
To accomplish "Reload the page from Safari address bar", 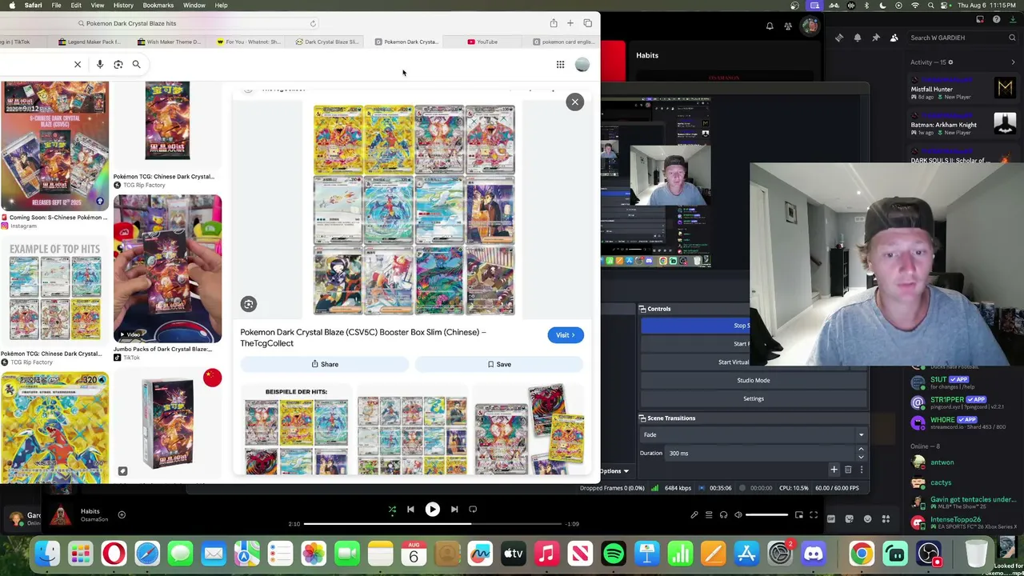I will point(313,23).
